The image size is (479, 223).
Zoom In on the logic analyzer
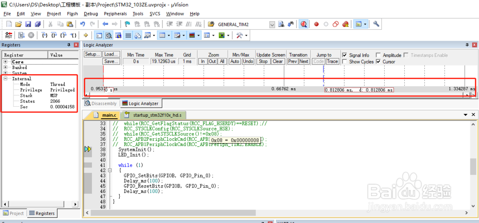(x=203, y=61)
